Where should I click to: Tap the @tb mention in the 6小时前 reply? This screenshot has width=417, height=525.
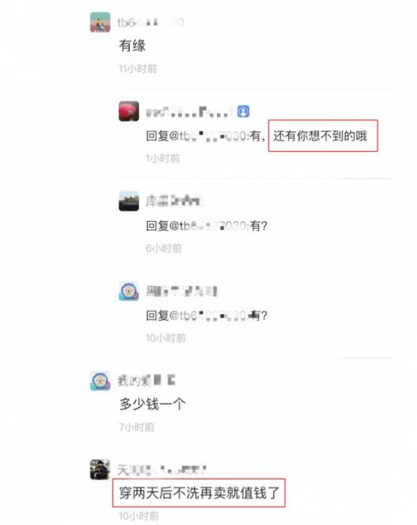[x=208, y=226]
